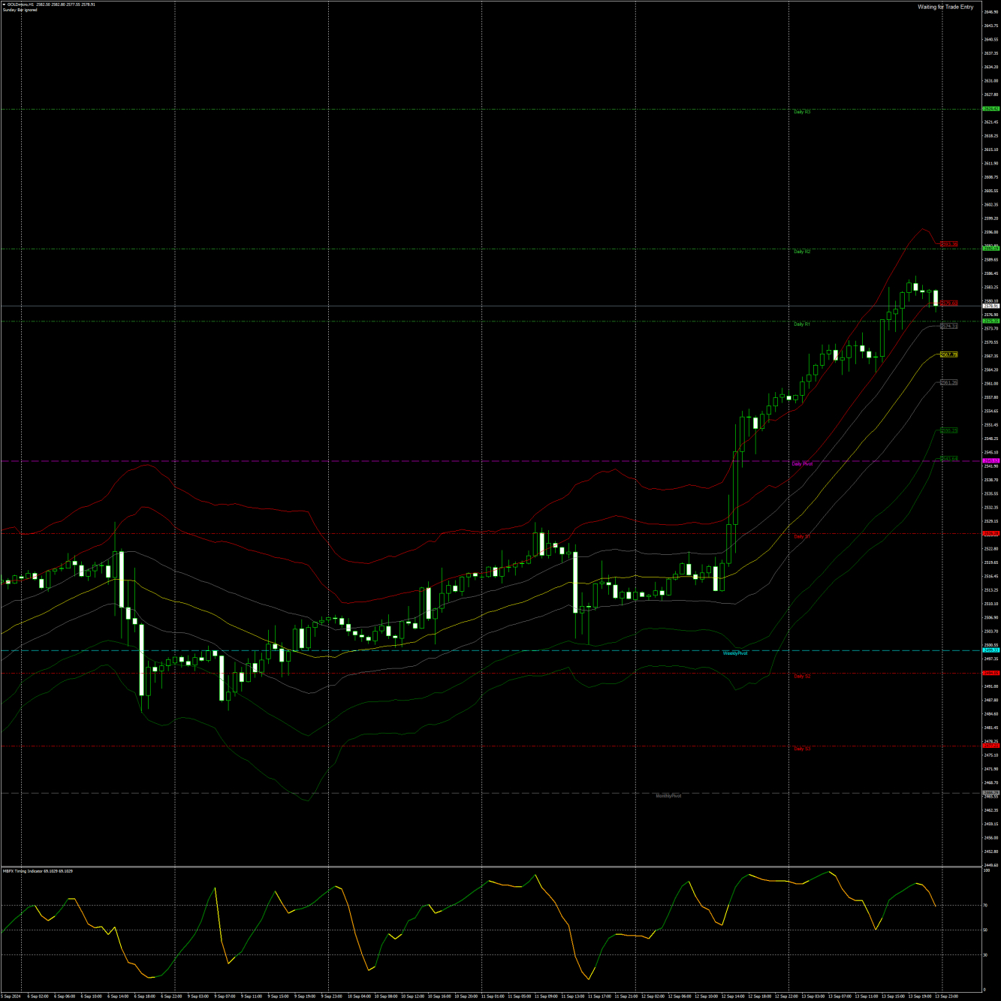Screen dimensions: 1001x1001
Task: Click the cyan 'WeeklyPivot' label
Action: point(735,653)
